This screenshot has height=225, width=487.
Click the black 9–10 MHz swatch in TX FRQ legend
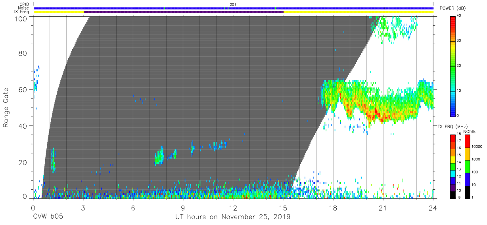point(453,194)
